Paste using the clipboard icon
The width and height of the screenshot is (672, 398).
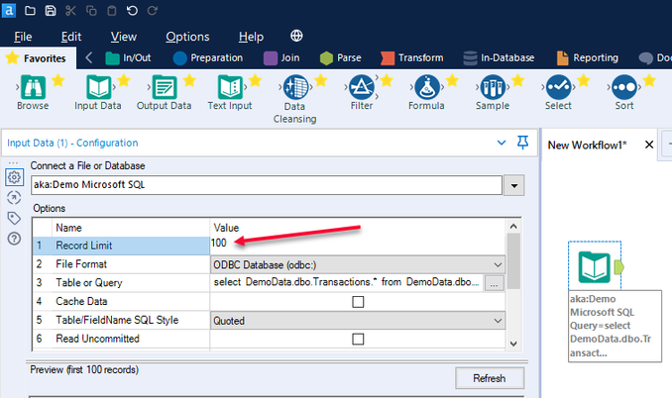[111, 10]
